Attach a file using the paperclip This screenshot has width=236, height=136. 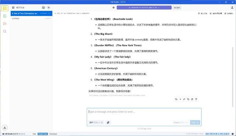pos(108,122)
